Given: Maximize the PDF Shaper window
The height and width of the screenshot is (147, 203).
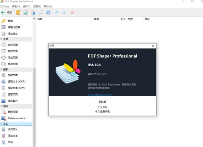Looking at the screenshot, I should (x=193, y=1).
